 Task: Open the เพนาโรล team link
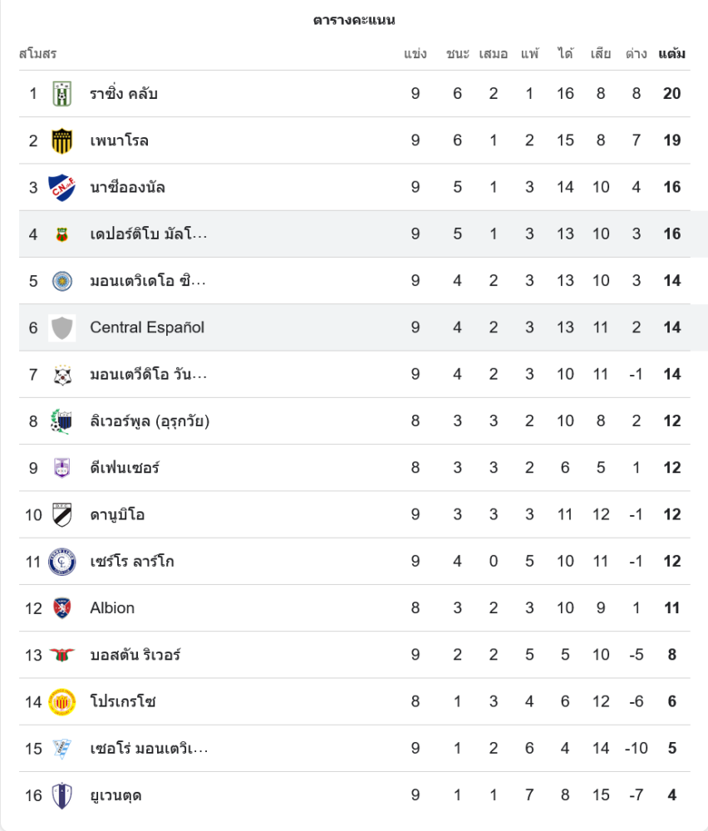point(119,140)
